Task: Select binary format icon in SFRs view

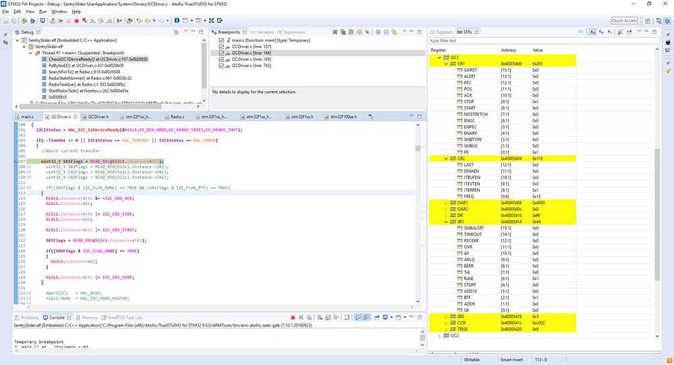Action: click(609, 32)
